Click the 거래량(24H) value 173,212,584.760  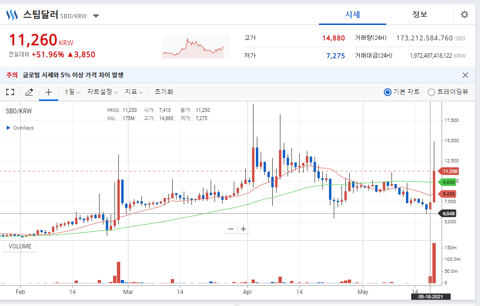click(424, 38)
